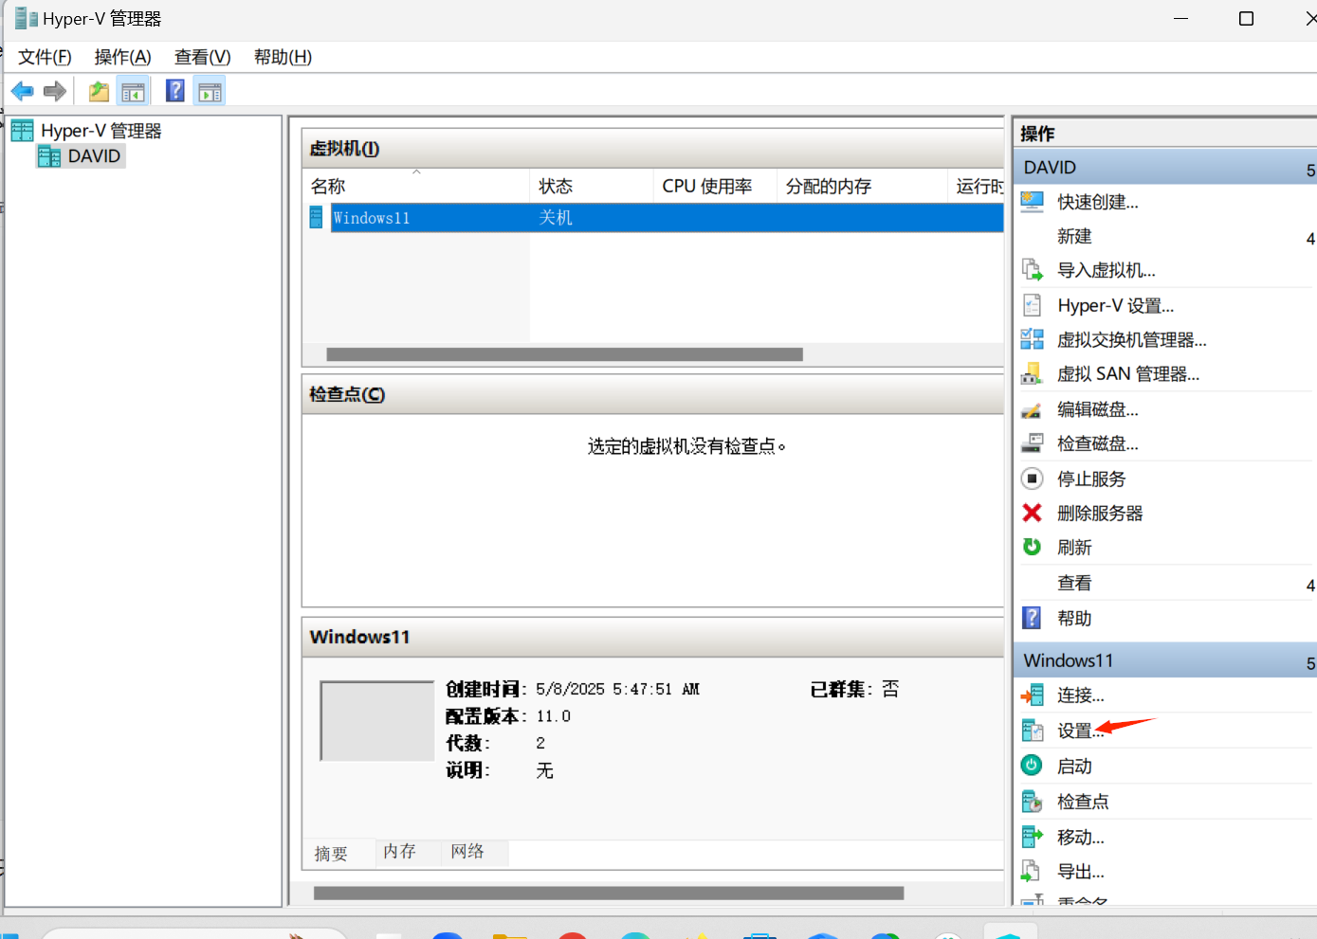Click the green Refresh (刷新) icon

pos(1033,547)
